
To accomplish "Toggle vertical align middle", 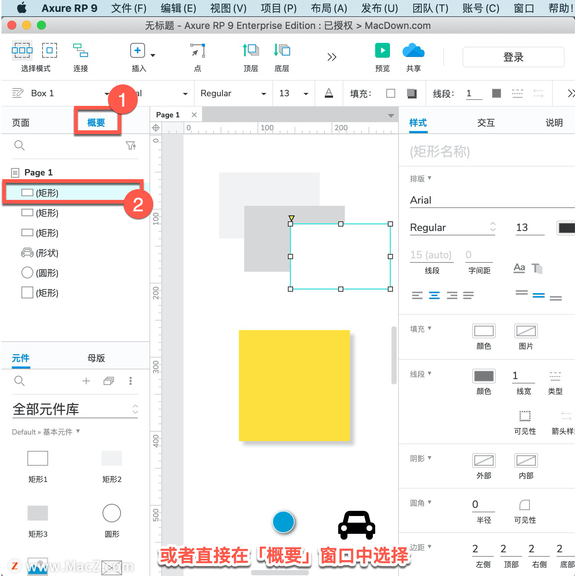I will [x=539, y=295].
